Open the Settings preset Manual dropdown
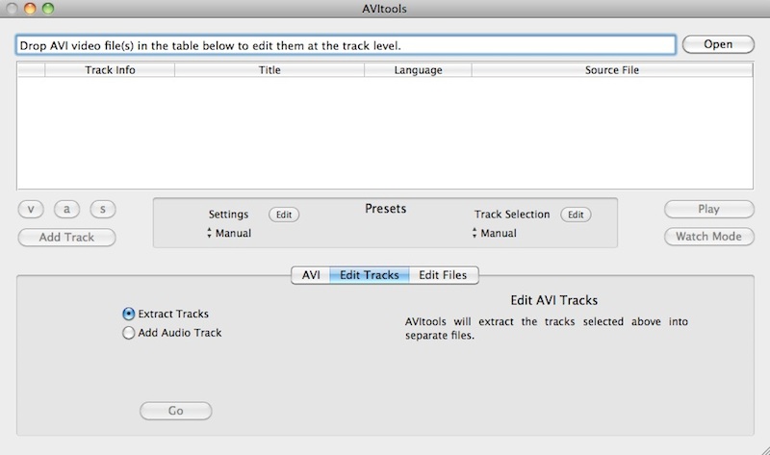The image size is (770, 455). [x=230, y=234]
